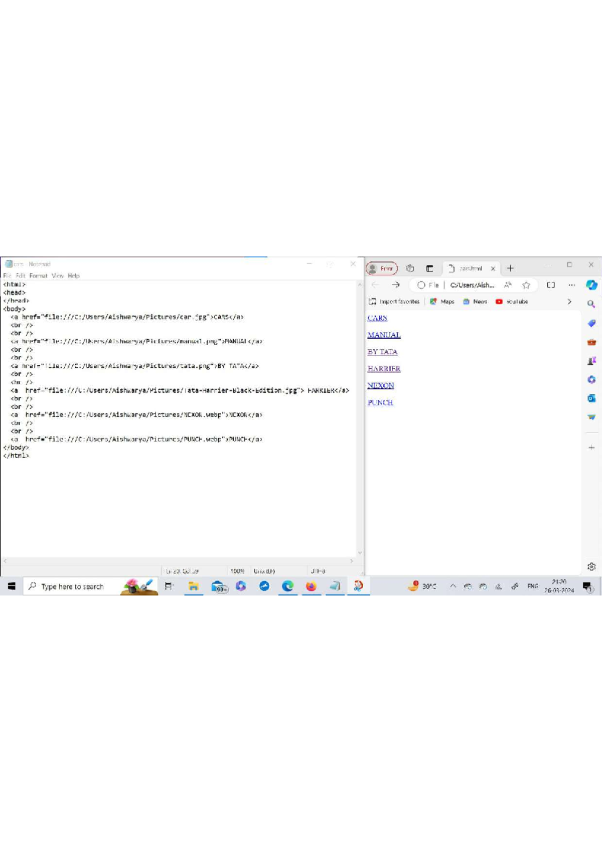Screen dimensions: 602x852
Task: Close the cars.html tab
Action: coord(493,268)
